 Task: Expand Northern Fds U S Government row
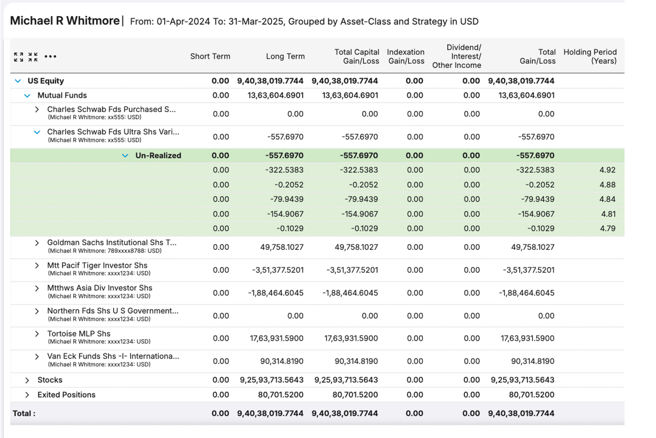37,311
